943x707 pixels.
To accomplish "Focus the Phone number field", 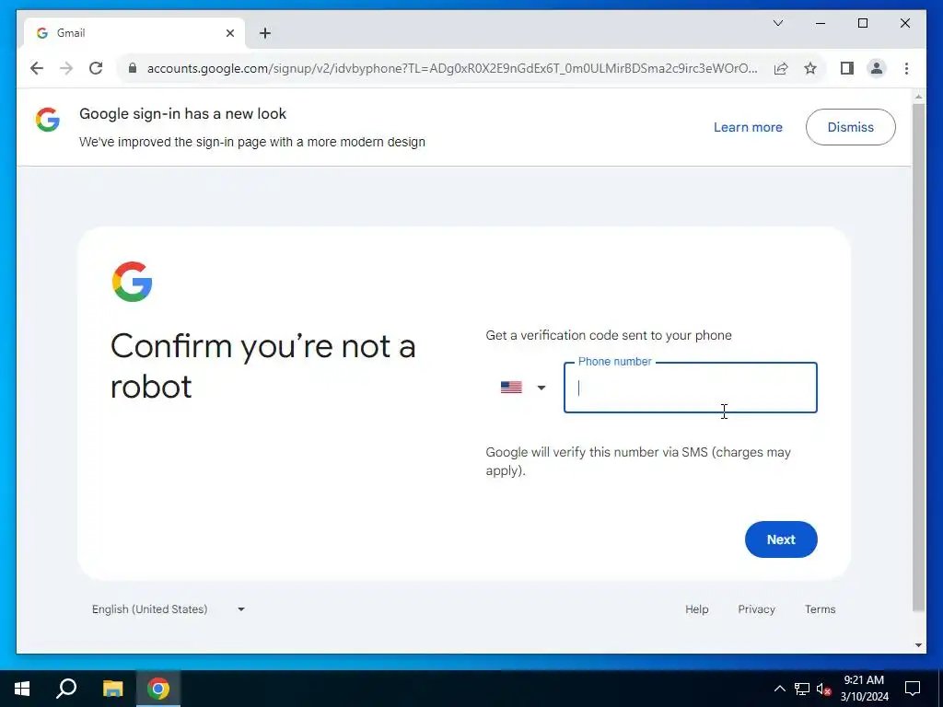I will pyautogui.click(x=690, y=388).
